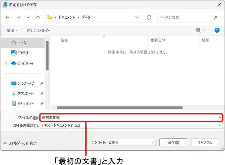
Task: Click the 保存 button
Action: click(x=173, y=142)
